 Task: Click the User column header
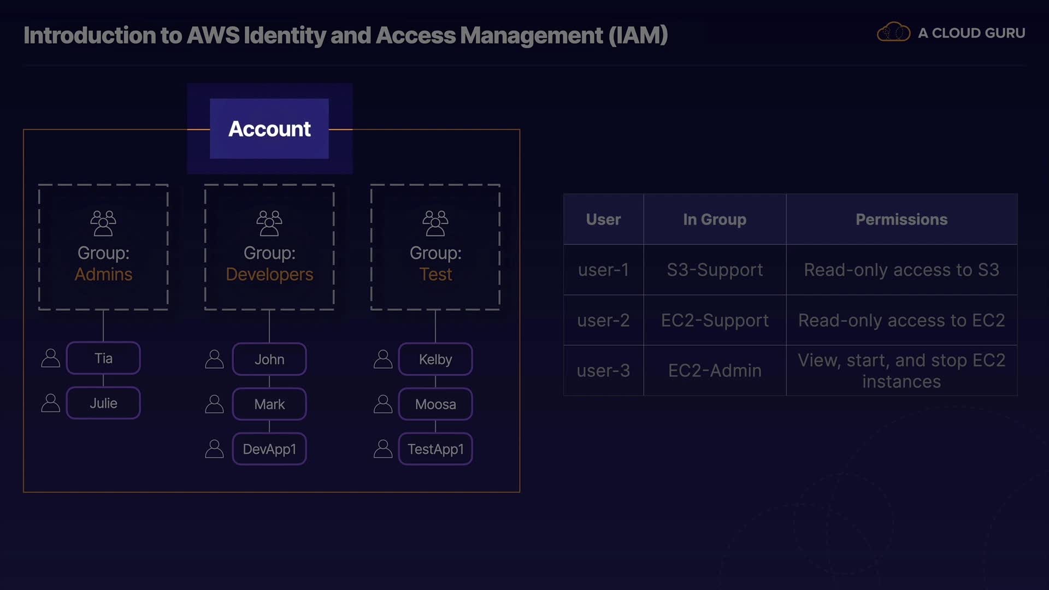click(x=603, y=219)
